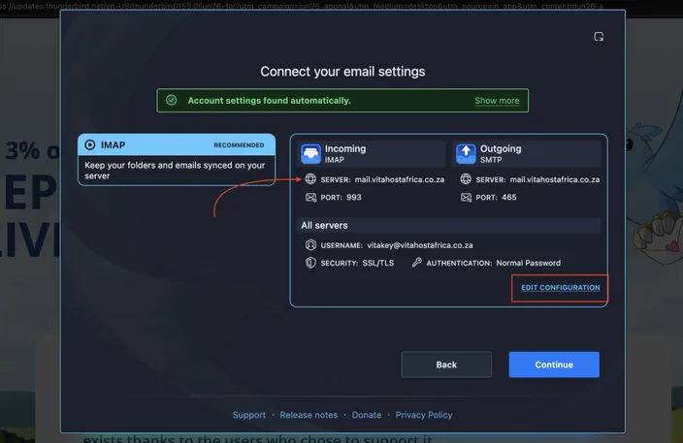Open Edit Configuration link
683x443 pixels.
(x=560, y=288)
